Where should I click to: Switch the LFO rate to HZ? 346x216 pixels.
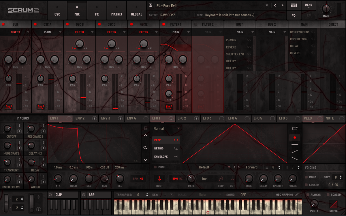click(x=181, y=179)
